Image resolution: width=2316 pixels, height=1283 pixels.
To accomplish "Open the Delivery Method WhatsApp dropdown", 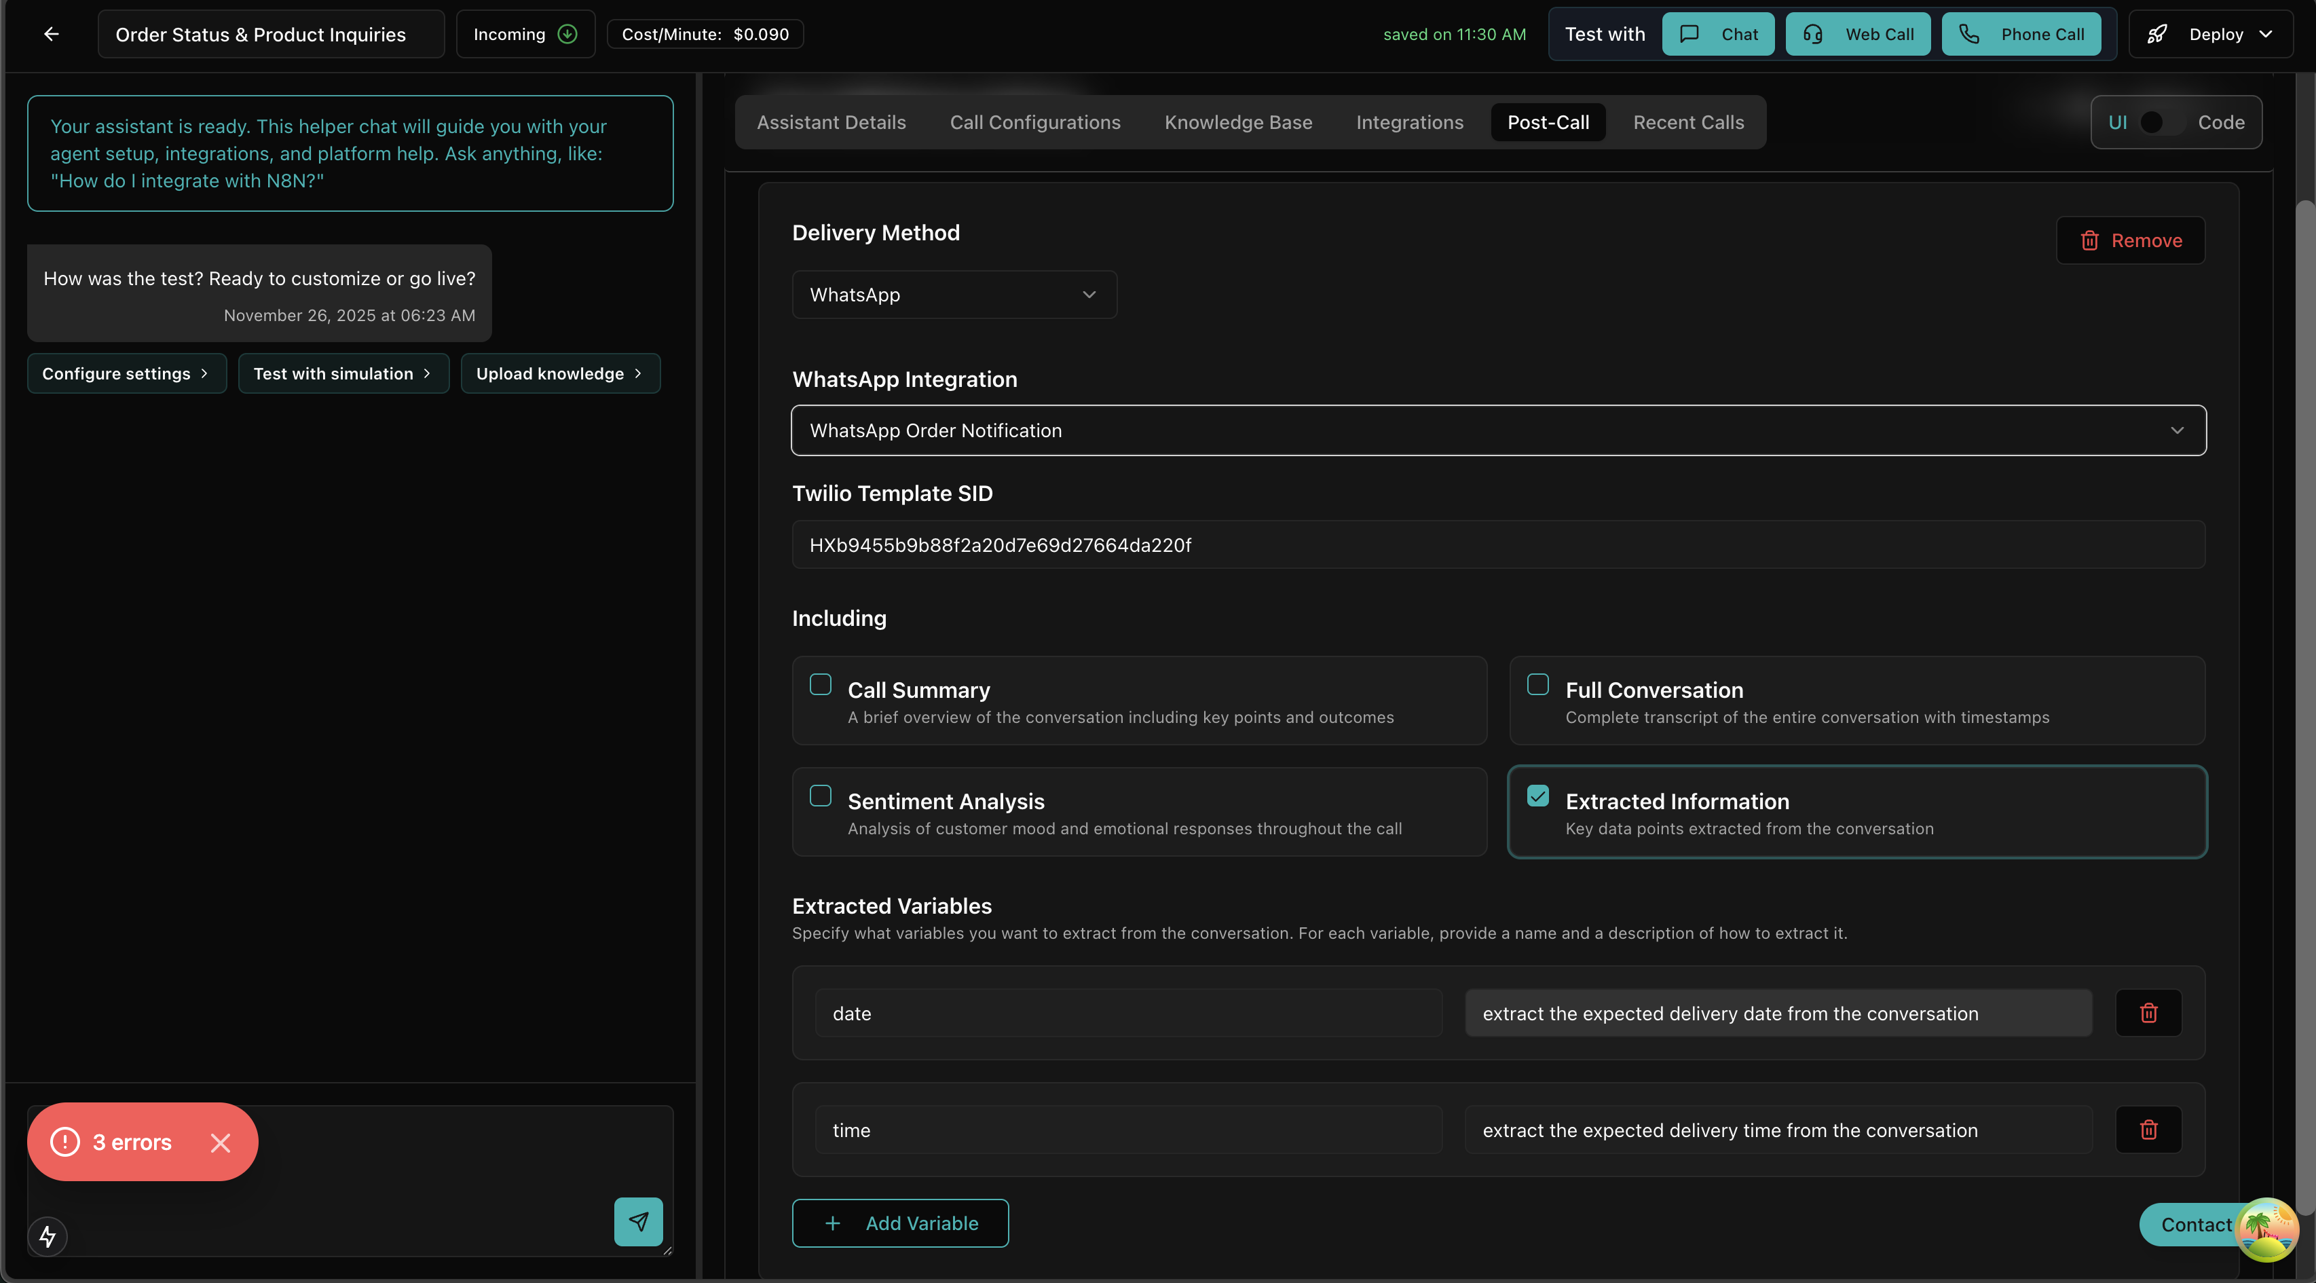I will click(x=954, y=295).
